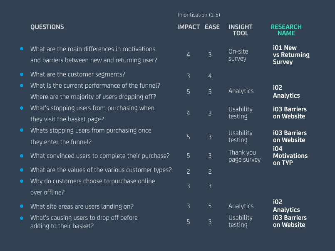Click the bullet next to the funnel performance question
335x251 pixels.
(22, 85)
